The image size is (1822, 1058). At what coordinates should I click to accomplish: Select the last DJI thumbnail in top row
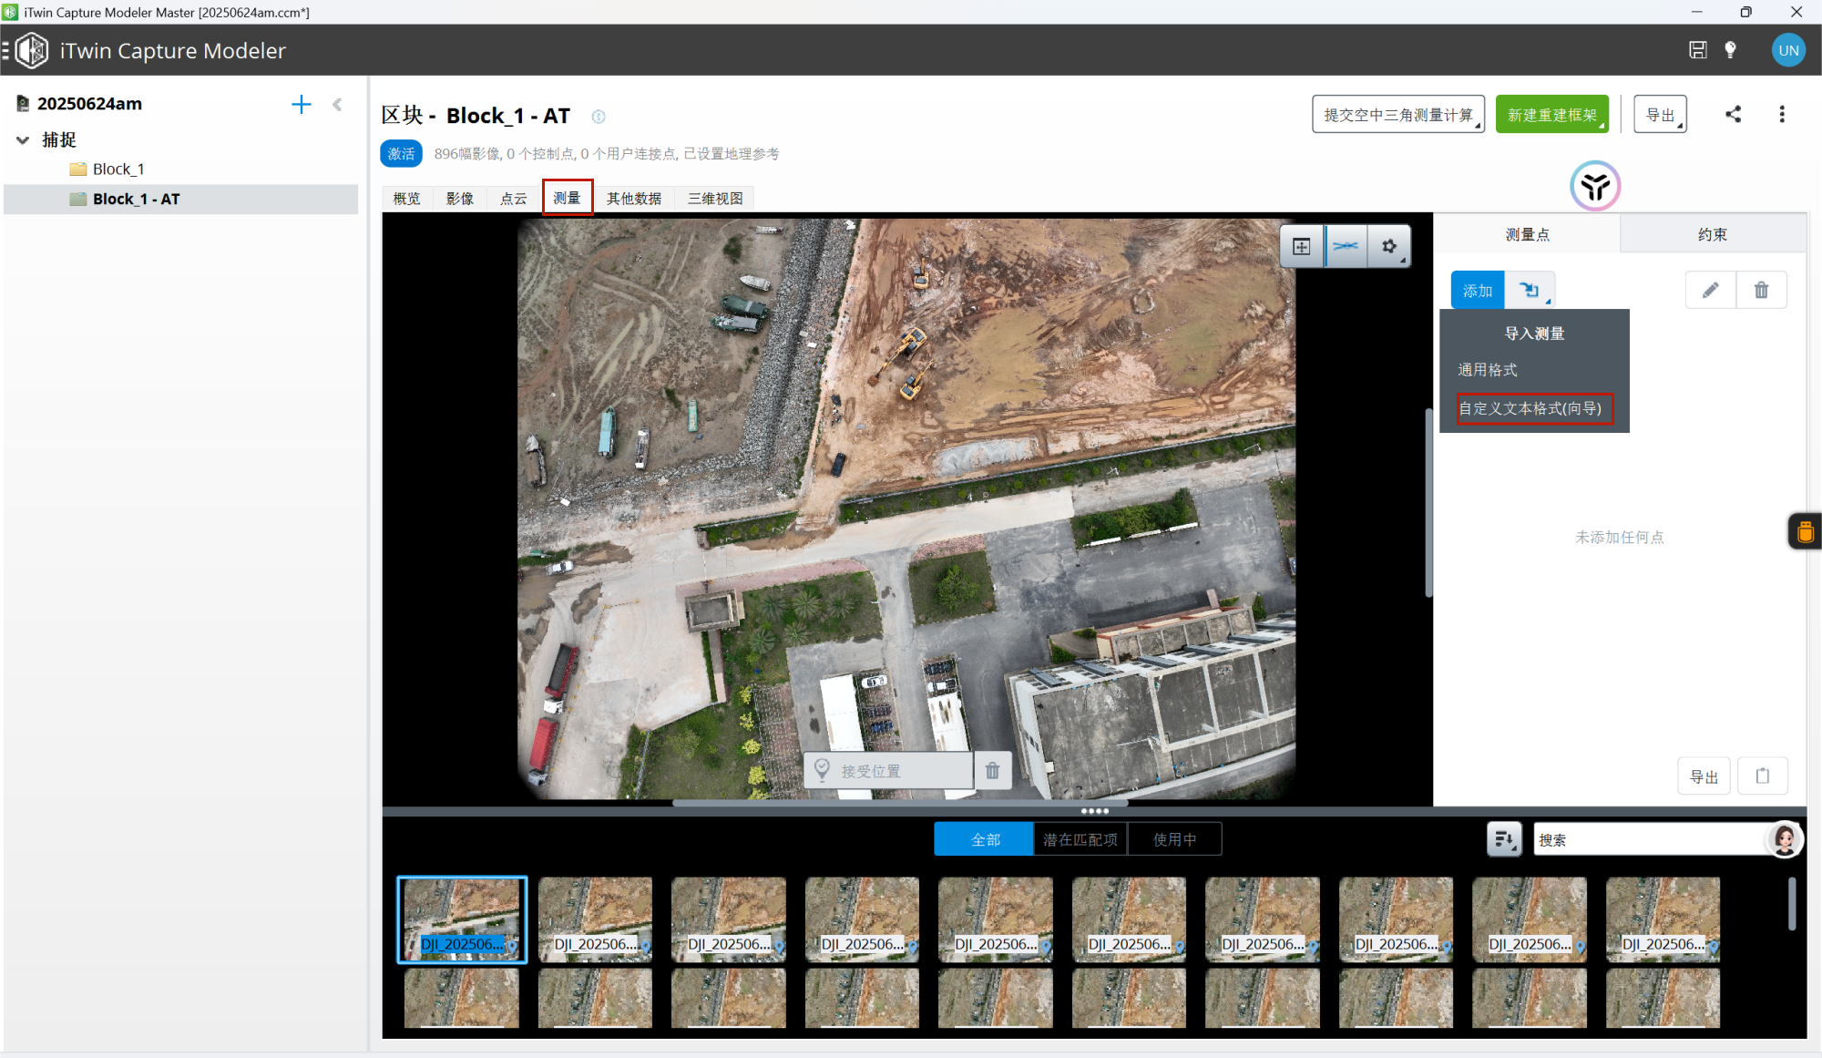(x=1663, y=919)
